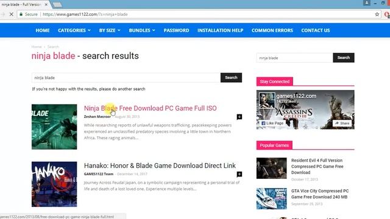
Task: Click 'ninja blade - search results' heading
Action: click(x=85, y=56)
